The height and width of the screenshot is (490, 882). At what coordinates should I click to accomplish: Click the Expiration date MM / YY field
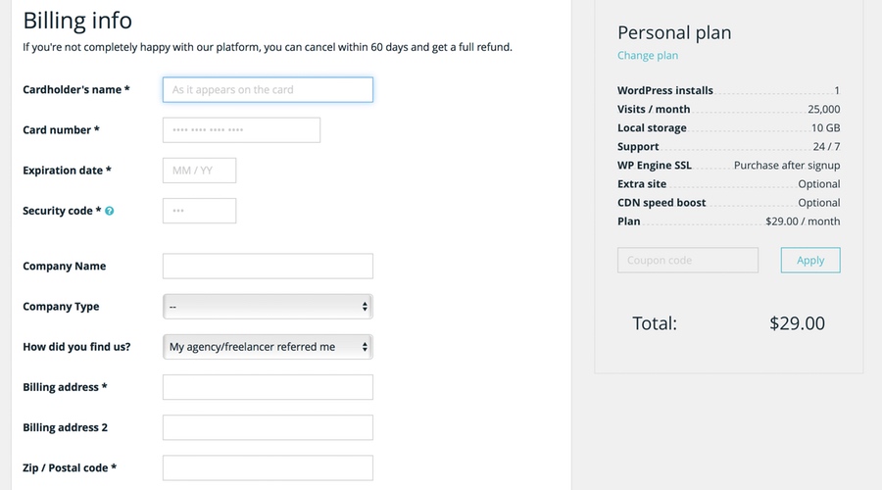pos(199,171)
